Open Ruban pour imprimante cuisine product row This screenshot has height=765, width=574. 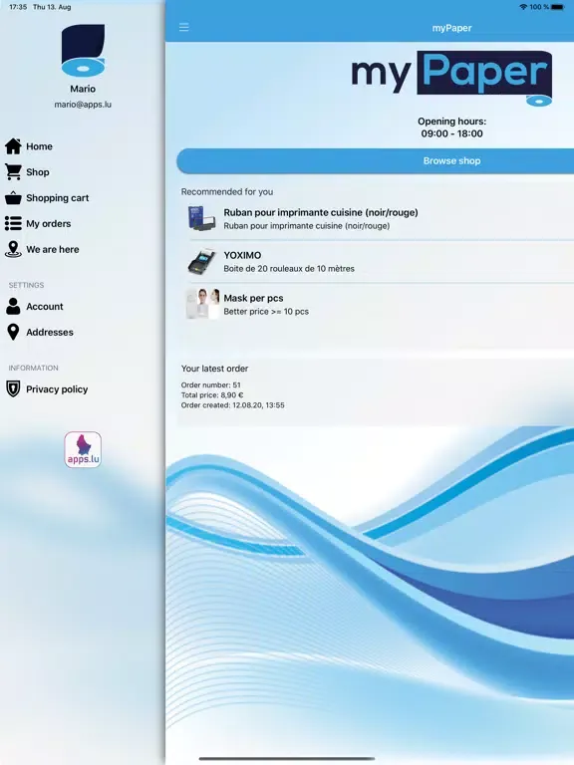(377, 218)
